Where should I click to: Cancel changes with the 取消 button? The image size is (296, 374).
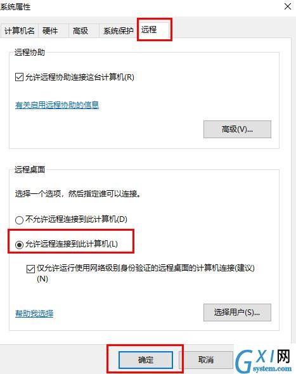click(206, 359)
